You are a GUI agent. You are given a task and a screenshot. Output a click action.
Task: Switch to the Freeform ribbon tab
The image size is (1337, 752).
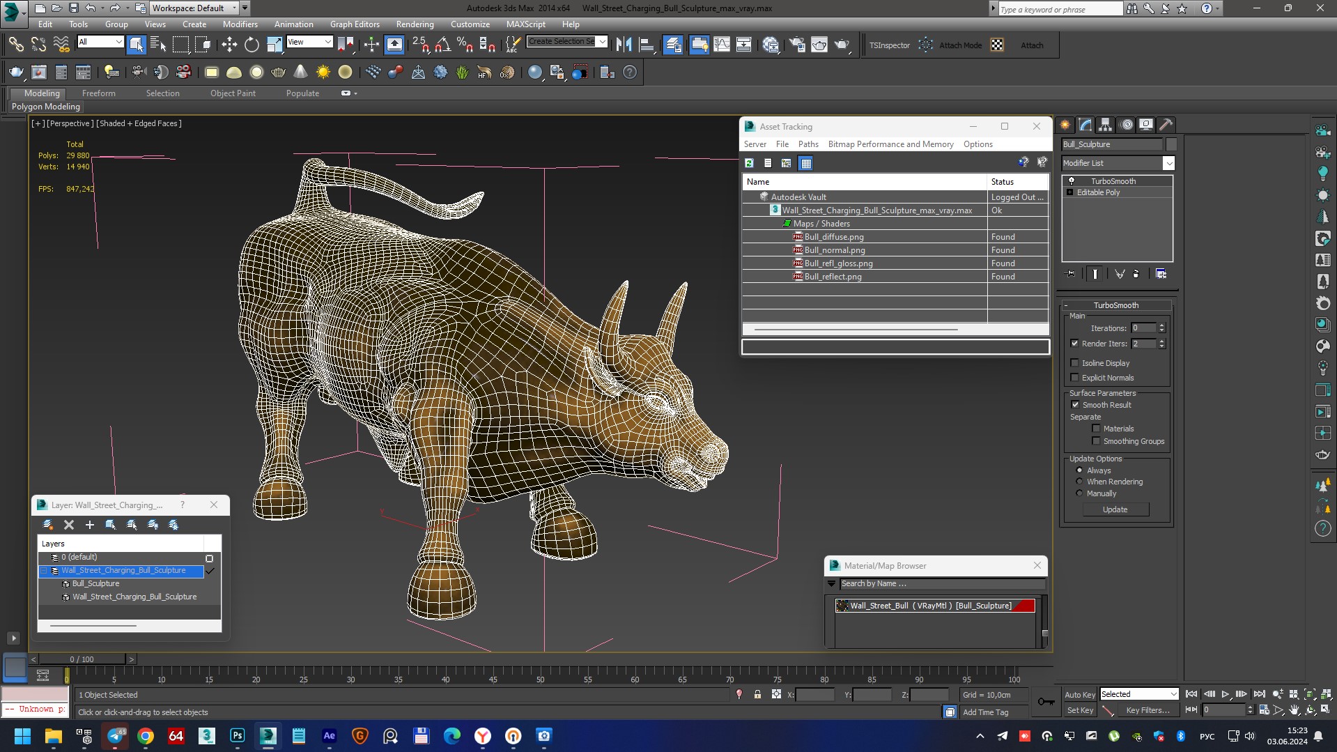coord(99,93)
